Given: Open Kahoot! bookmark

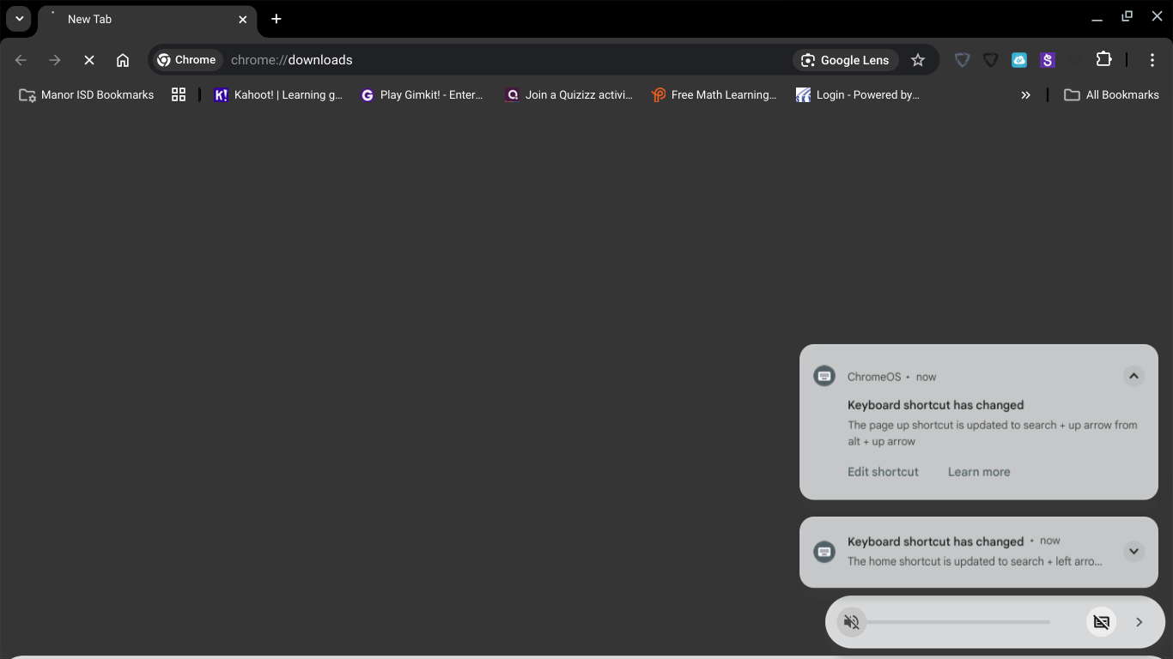Looking at the screenshot, I should (278, 95).
